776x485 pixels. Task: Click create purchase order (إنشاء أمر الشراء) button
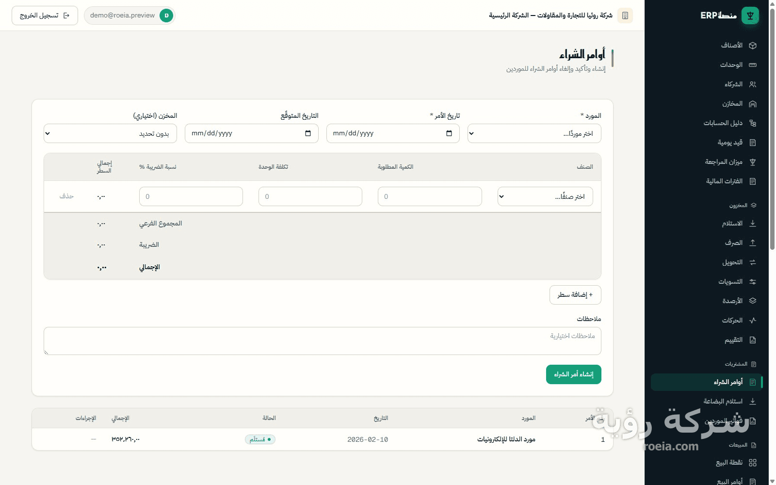574,374
